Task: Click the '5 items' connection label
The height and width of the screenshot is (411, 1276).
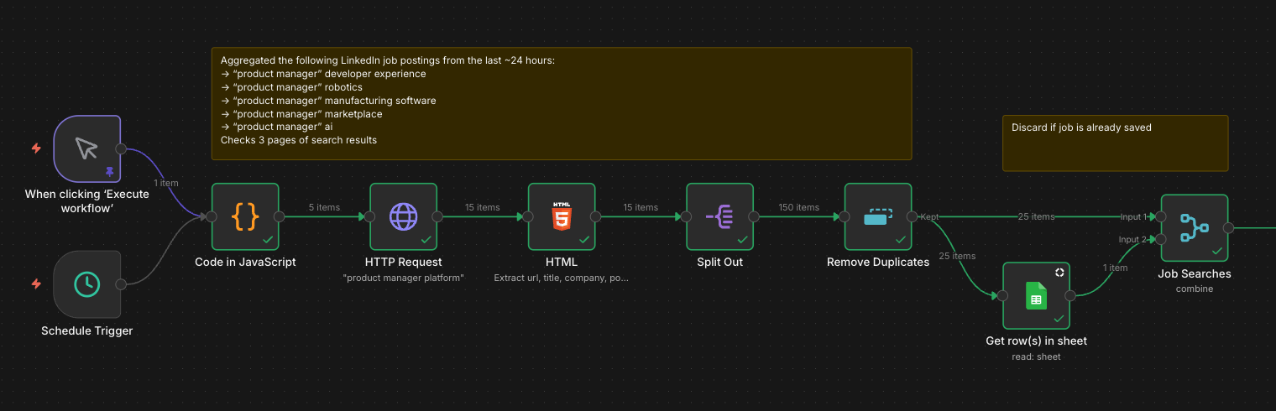Action: click(324, 207)
